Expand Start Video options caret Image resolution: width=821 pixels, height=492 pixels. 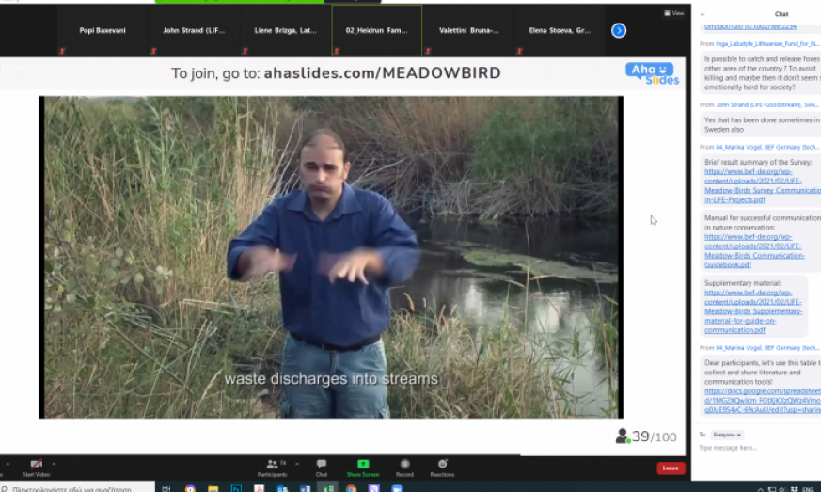[x=54, y=464]
